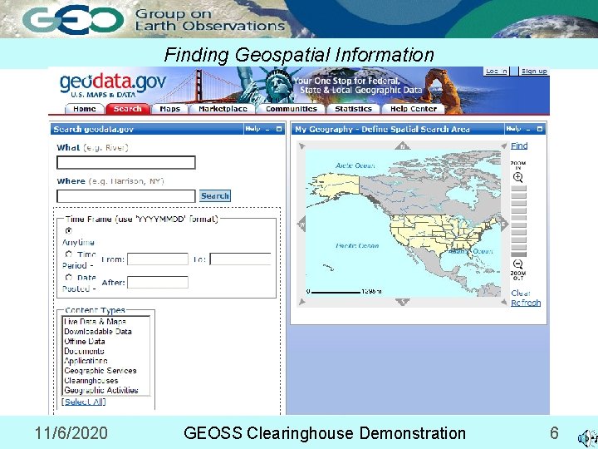The image size is (598, 449).
Task: Maximize the Search geodata.gov panel
Action: (x=279, y=129)
